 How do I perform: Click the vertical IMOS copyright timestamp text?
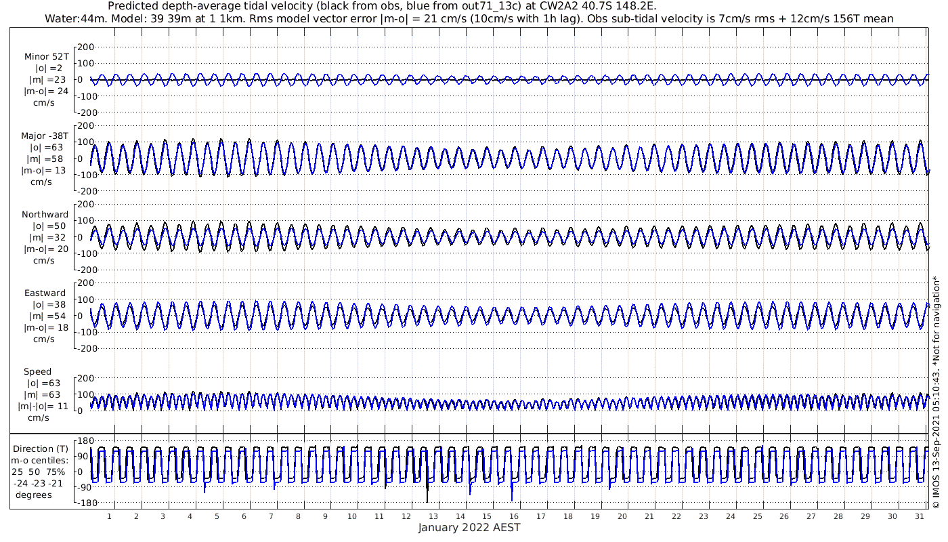[937, 392]
